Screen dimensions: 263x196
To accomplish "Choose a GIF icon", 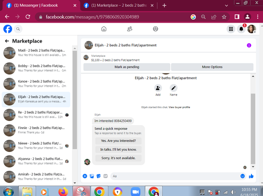I will (x=105, y=176).
